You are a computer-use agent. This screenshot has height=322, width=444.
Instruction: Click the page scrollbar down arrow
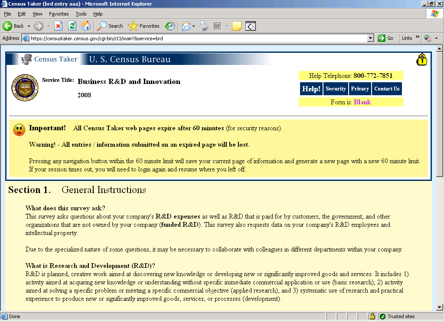[439, 307]
